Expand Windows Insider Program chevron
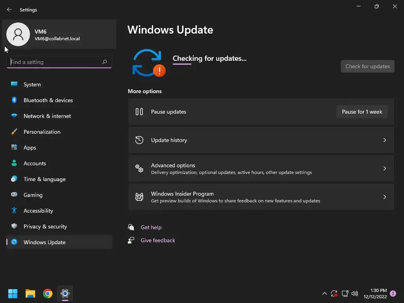Screen dimensions: 404x303 (384, 197)
